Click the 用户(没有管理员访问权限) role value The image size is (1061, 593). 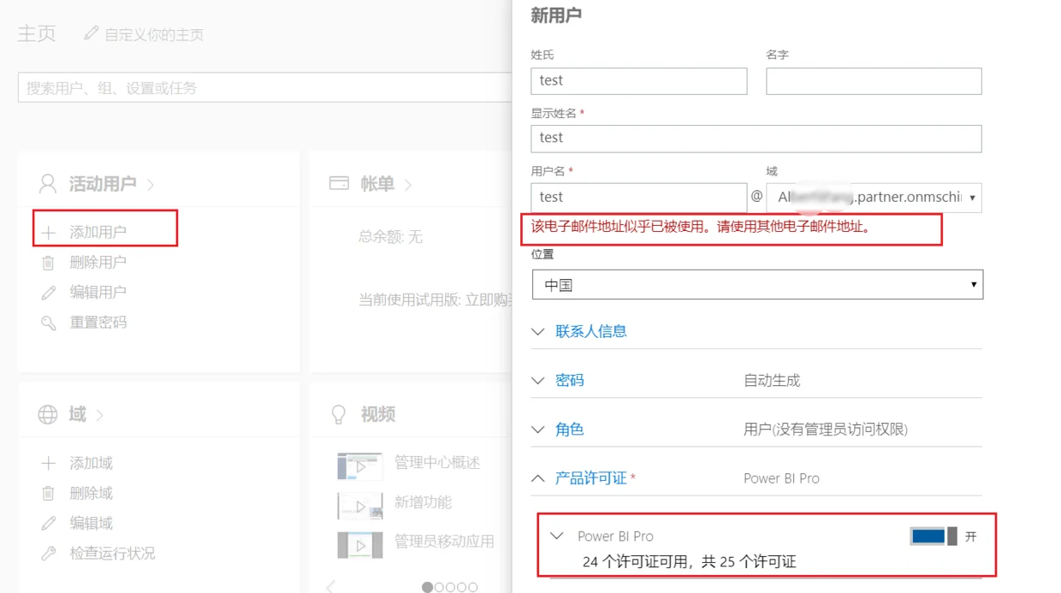[826, 430]
